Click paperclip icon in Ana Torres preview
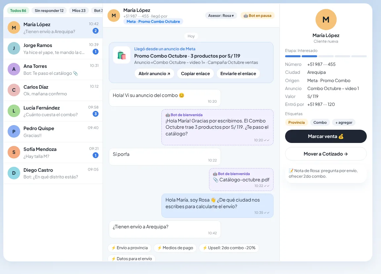This screenshot has width=381, height=274. point(75,73)
